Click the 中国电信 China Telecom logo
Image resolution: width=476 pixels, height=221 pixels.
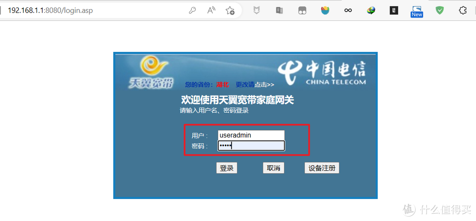click(322, 72)
